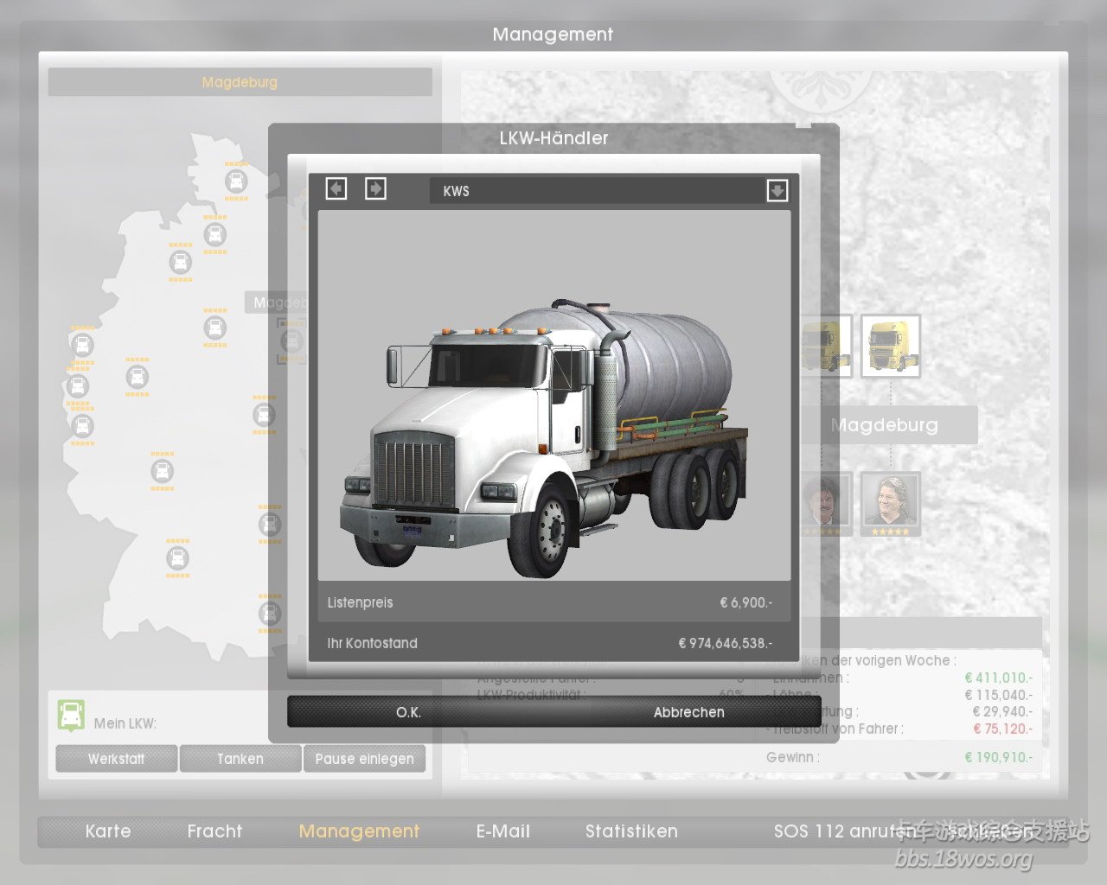This screenshot has height=885, width=1107.
Task: Click the previous truck left arrow
Action: click(x=336, y=188)
